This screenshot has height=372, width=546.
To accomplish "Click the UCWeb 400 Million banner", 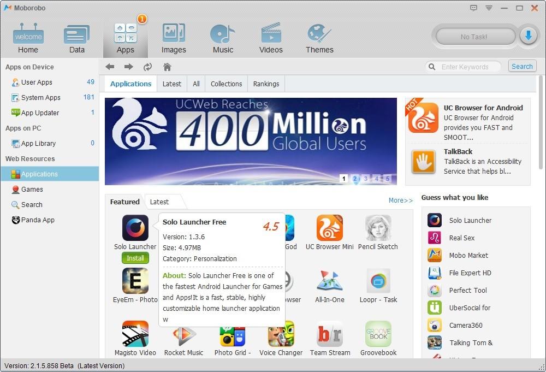I will coord(251,141).
